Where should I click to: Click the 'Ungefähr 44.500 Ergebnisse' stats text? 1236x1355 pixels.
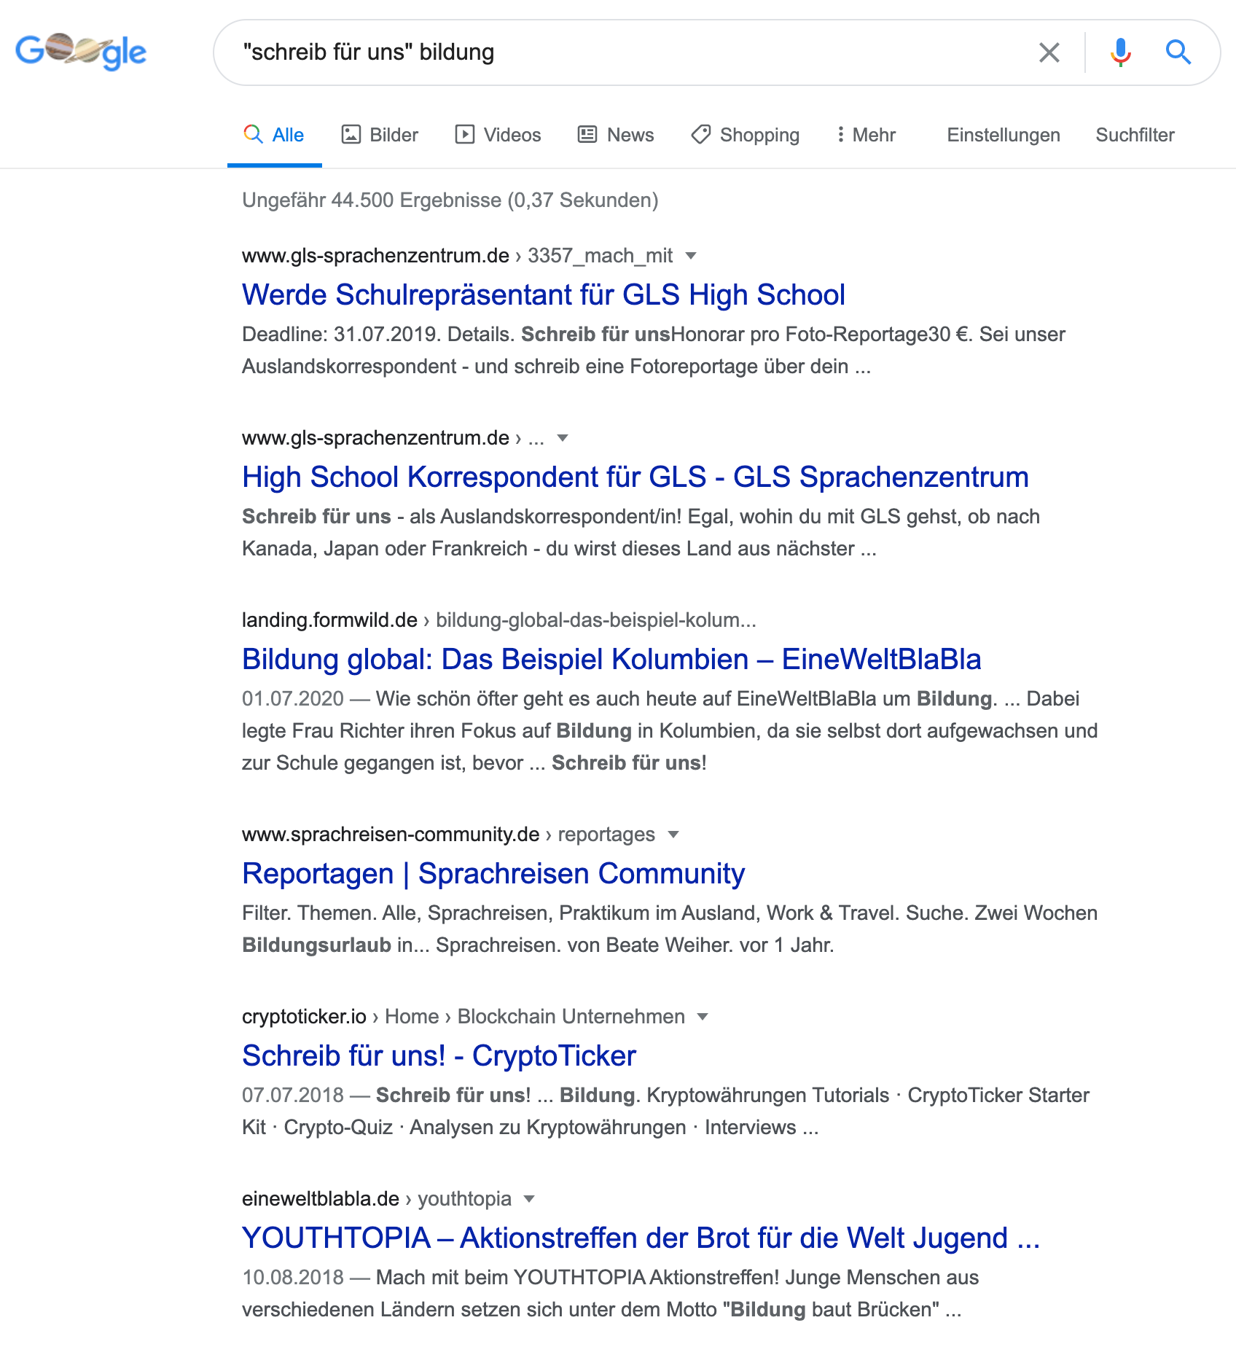450,200
